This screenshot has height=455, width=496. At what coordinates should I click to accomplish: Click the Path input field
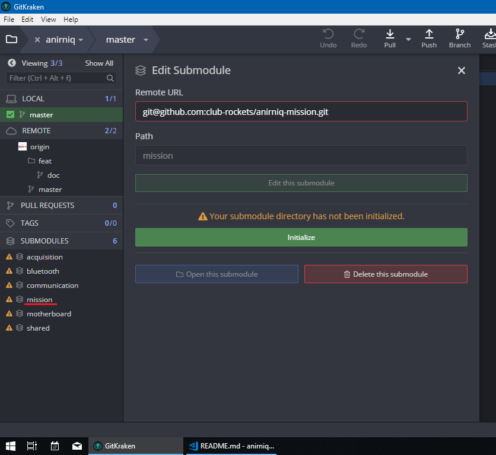[301, 155]
